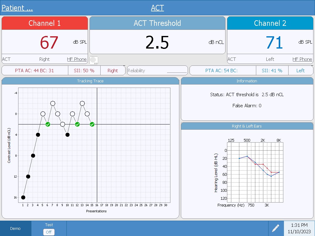The image size is (315, 236).
Task: Toggle the Test Off switch
Action: pyautogui.click(x=49, y=232)
